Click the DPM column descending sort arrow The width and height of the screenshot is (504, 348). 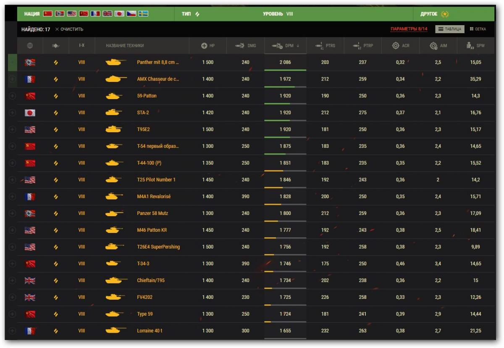[298, 46]
